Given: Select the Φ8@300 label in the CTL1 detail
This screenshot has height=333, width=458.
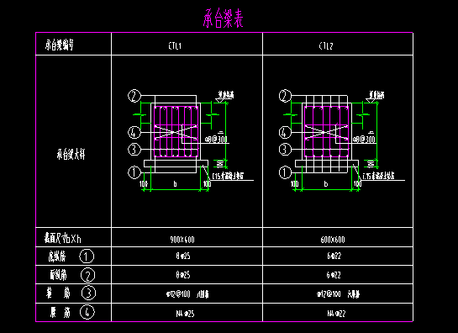Looking at the screenshot, I should tap(216, 139).
